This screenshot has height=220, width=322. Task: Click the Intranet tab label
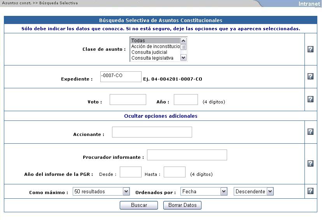coord(309,4)
